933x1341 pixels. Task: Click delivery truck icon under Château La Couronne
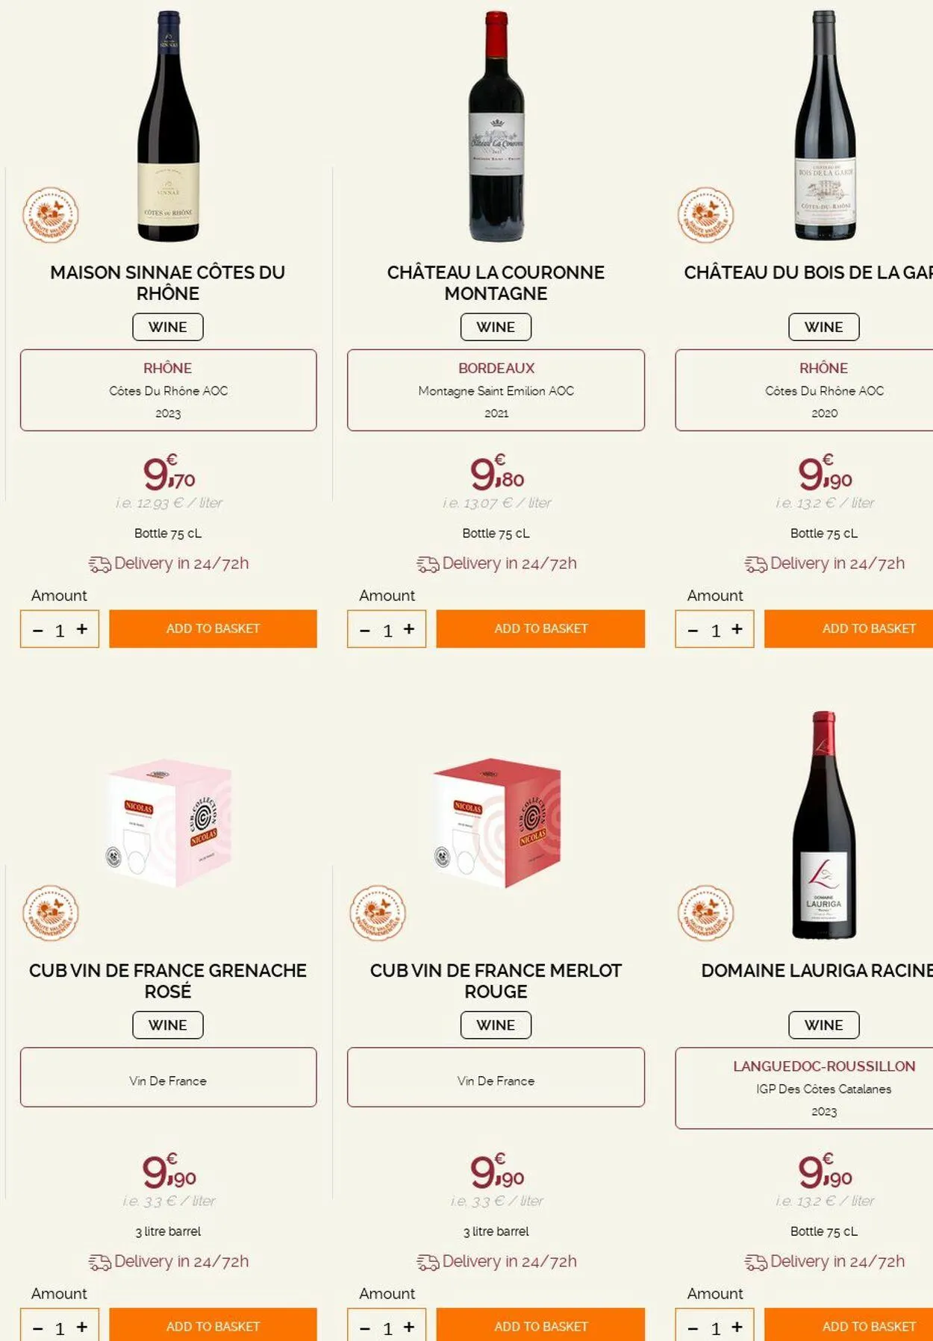428,564
